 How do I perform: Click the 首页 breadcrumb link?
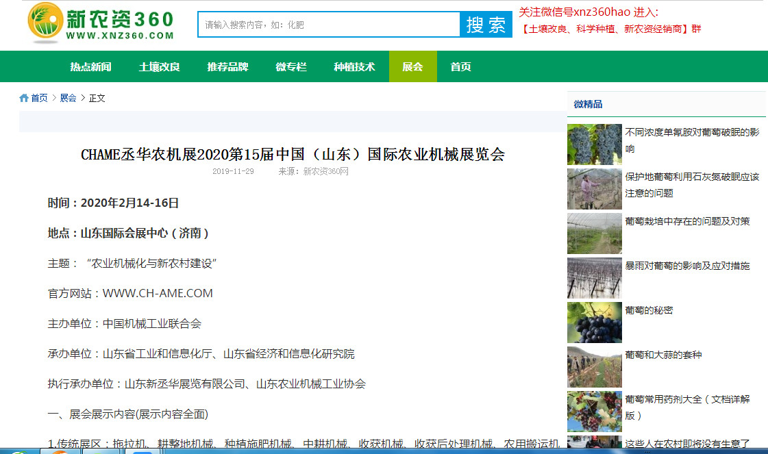[39, 98]
